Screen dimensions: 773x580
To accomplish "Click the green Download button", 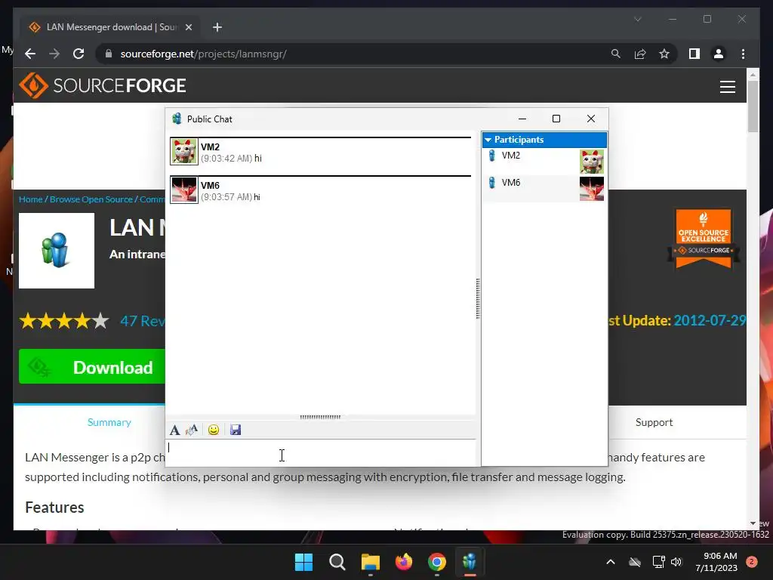I will click(91, 367).
